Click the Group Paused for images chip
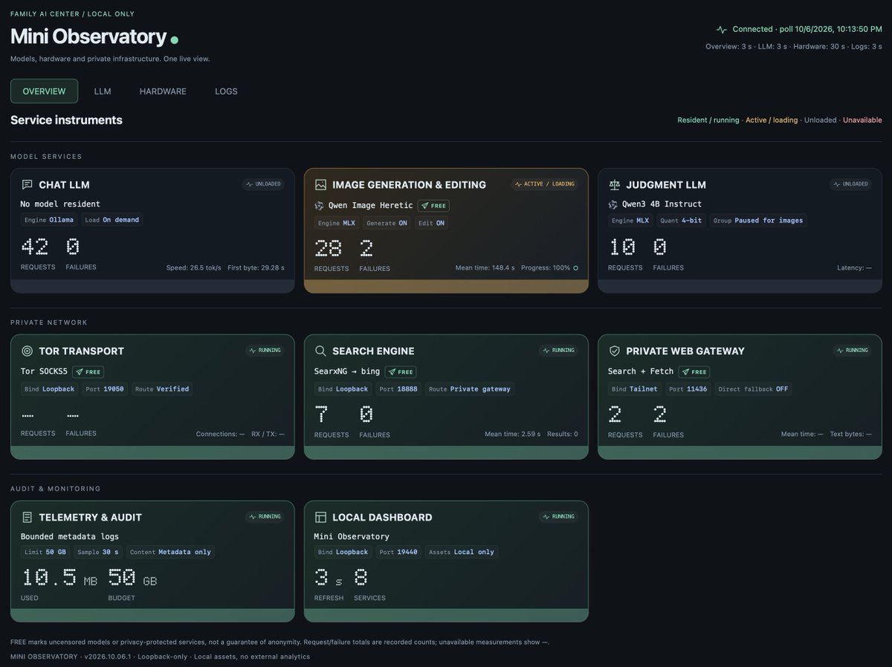Viewport: 892px width, 667px height. pos(758,220)
